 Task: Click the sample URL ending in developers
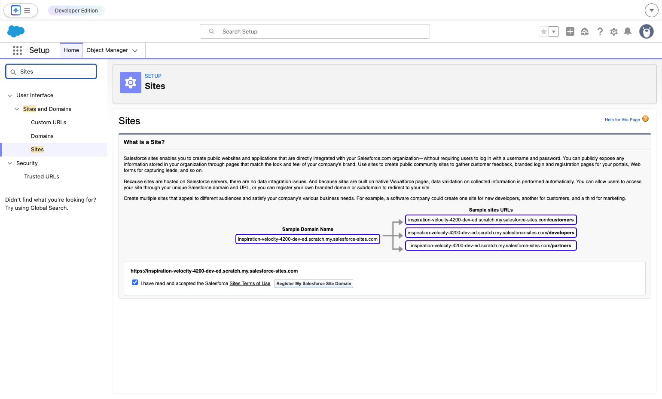tap(491, 233)
